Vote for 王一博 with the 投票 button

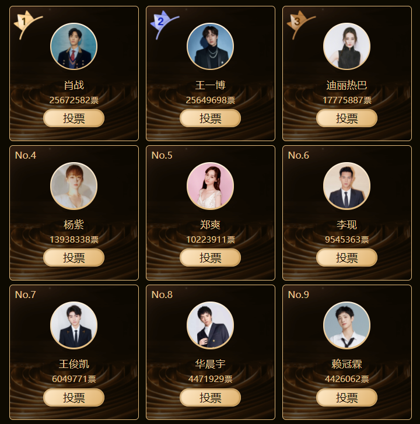[x=211, y=118]
